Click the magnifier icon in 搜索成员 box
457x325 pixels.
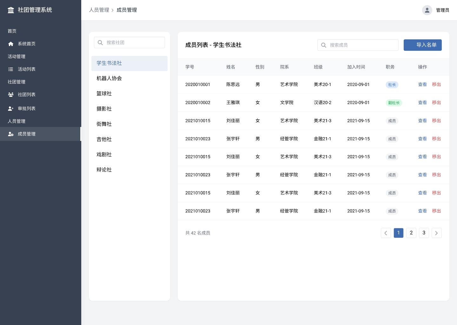324,45
